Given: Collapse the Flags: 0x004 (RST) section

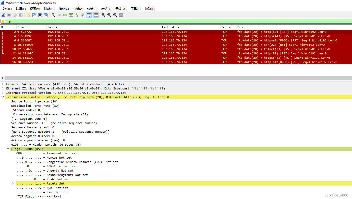Looking at the screenshot, I should 8,149.
